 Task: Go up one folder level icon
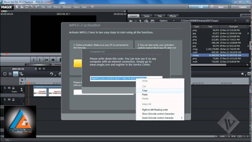(140, 21)
